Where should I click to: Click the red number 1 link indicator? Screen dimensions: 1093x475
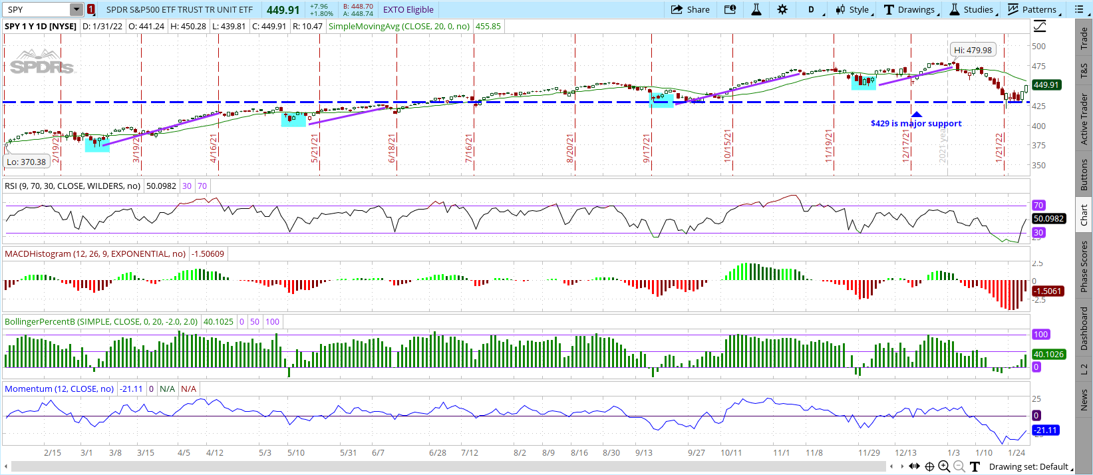91,9
